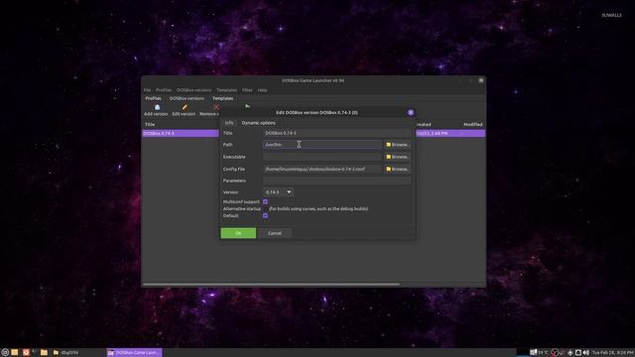Open the Filter menu
Viewport: 635px width, 357px height.
[x=247, y=90]
